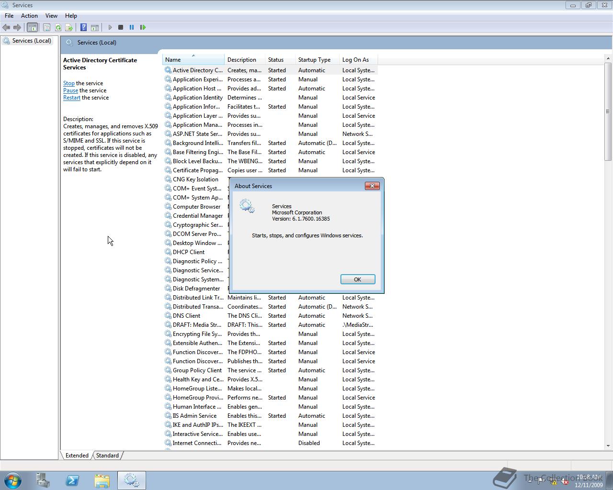613x490 pixels.
Task: Select the Internet Connection service row
Action: pyautogui.click(x=270, y=443)
